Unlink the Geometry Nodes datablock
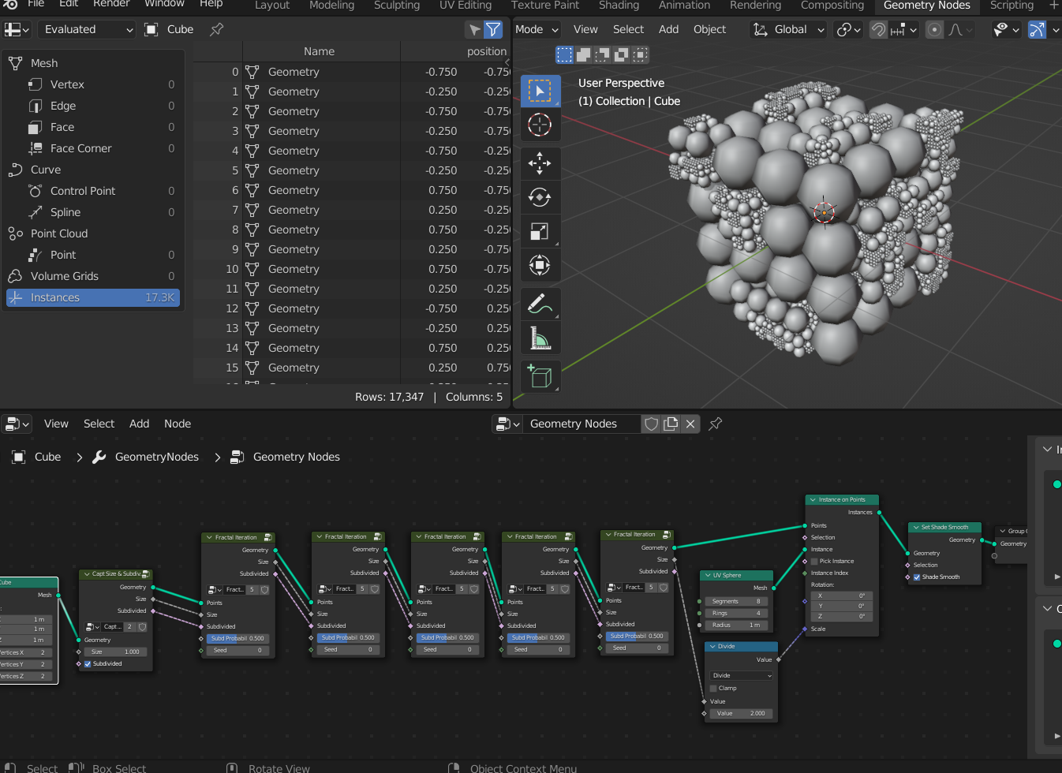 tap(690, 424)
